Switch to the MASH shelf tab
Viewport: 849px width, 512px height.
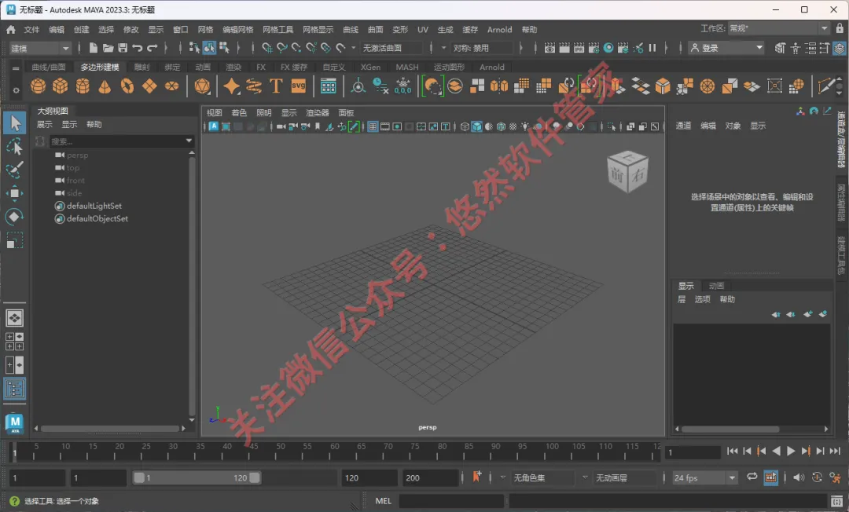(407, 67)
